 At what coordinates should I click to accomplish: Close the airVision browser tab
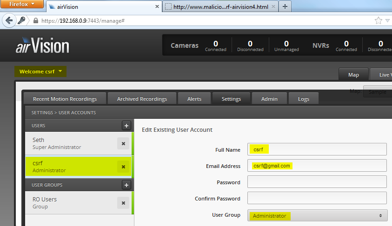coord(157,6)
